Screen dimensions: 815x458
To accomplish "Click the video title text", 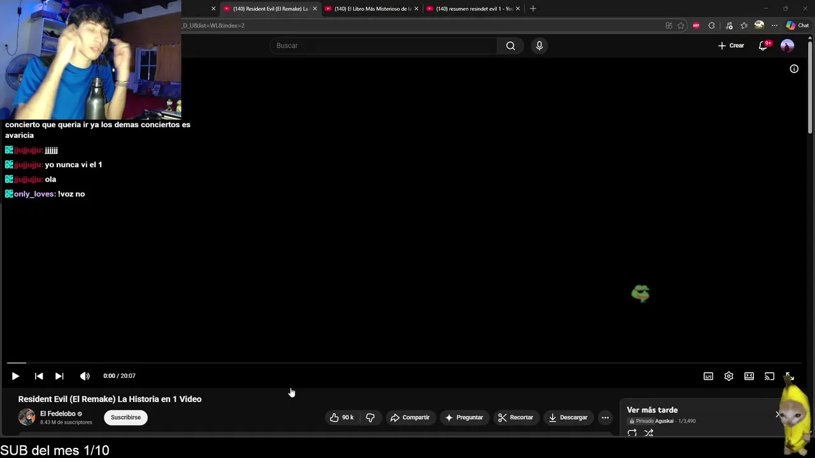I will tap(110, 399).
